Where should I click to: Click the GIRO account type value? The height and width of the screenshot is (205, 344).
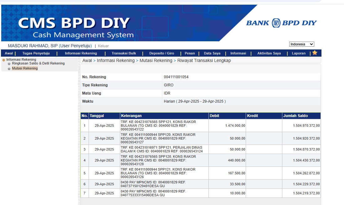point(169,85)
